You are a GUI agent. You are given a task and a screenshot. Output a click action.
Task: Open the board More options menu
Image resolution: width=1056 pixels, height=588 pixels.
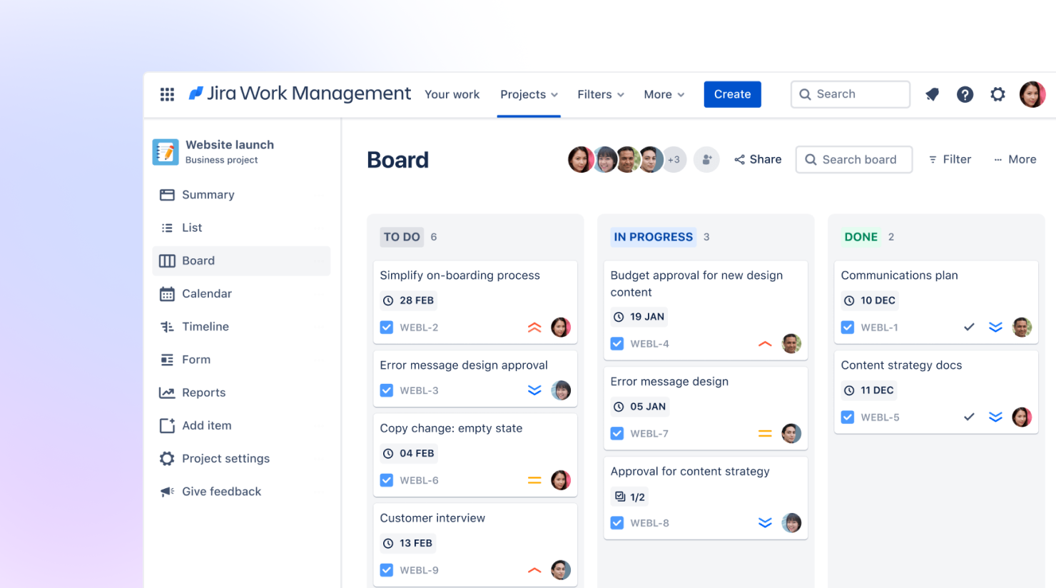[x=1015, y=159]
